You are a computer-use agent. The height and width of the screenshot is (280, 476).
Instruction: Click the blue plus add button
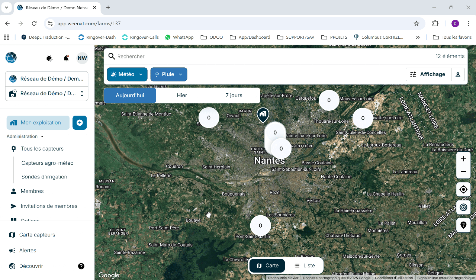point(80,123)
